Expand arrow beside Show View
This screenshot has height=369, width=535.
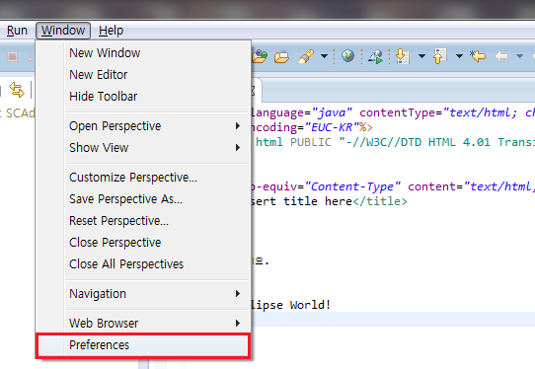coord(238,148)
